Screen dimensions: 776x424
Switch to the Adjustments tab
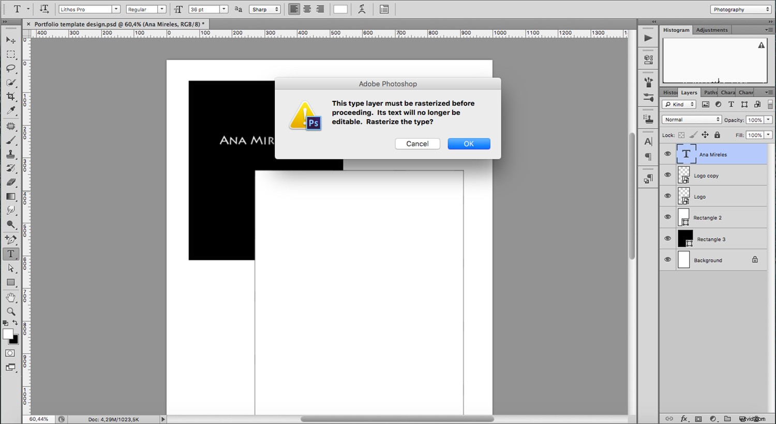click(x=712, y=30)
